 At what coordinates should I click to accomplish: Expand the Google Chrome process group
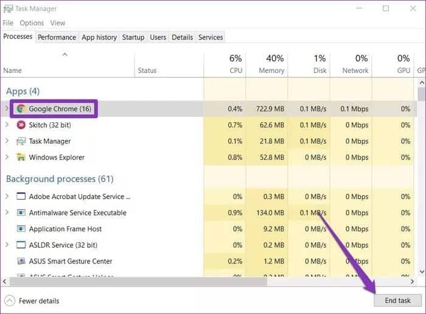click(x=7, y=109)
